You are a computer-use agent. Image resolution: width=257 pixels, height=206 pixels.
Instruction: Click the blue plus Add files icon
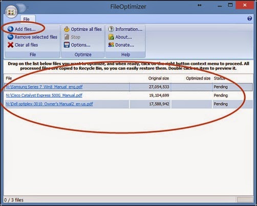click(10, 29)
